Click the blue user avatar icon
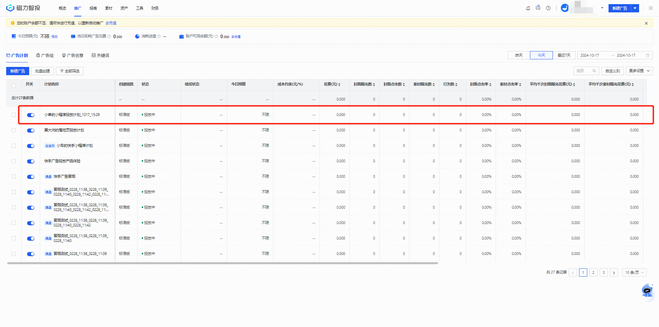The height and width of the screenshot is (327, 659). (x=565, y=8)
